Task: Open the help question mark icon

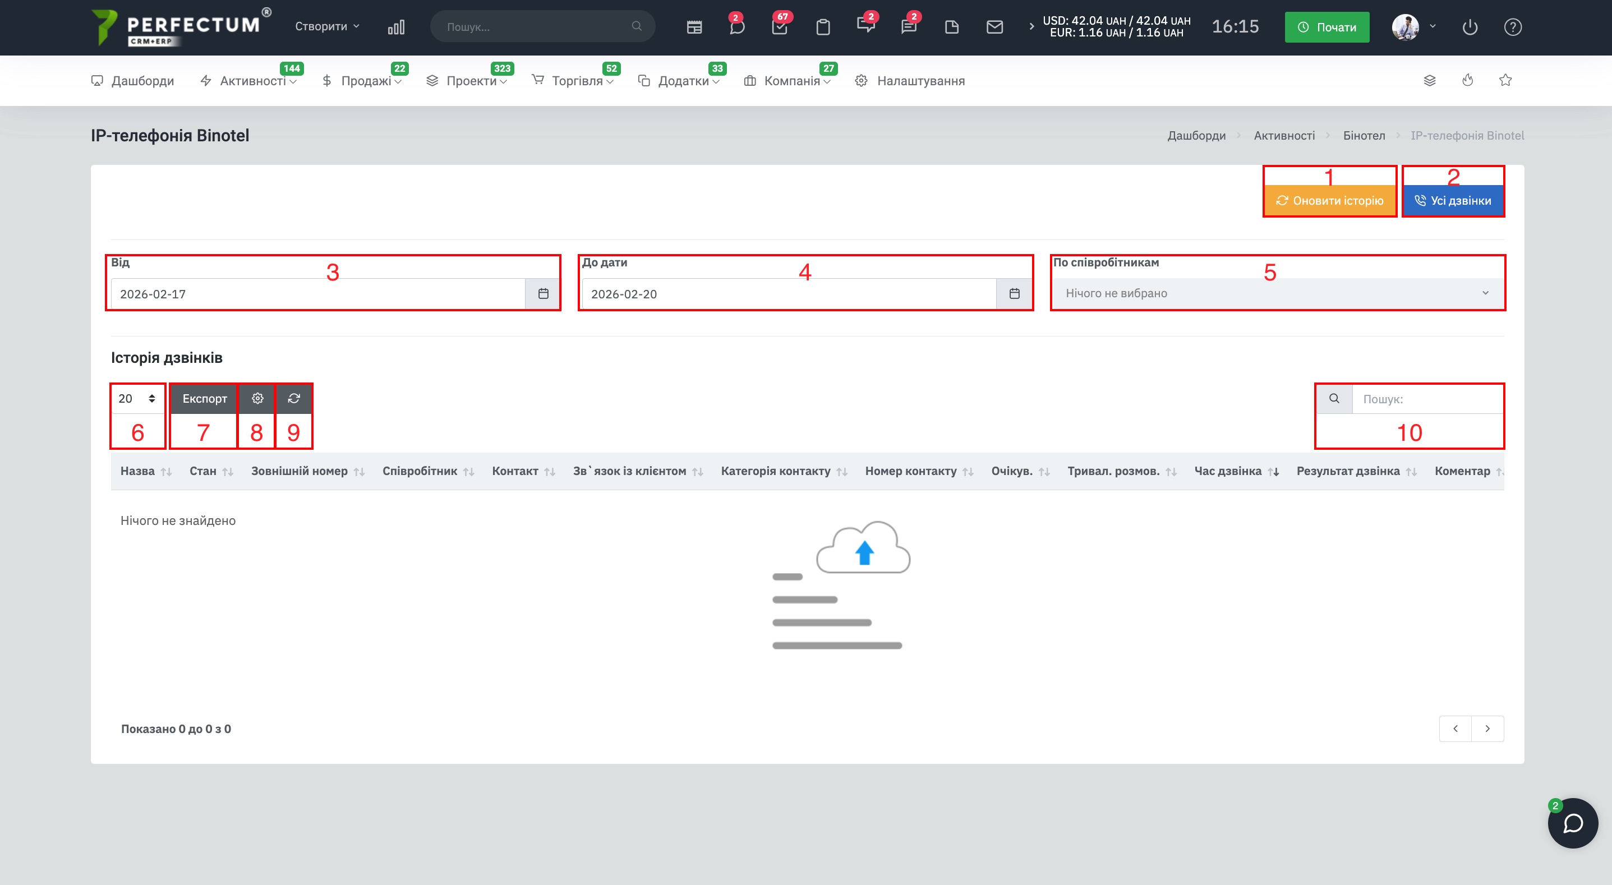Action: coord(1513,27)
